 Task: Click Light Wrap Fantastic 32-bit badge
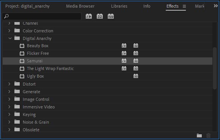136,68
